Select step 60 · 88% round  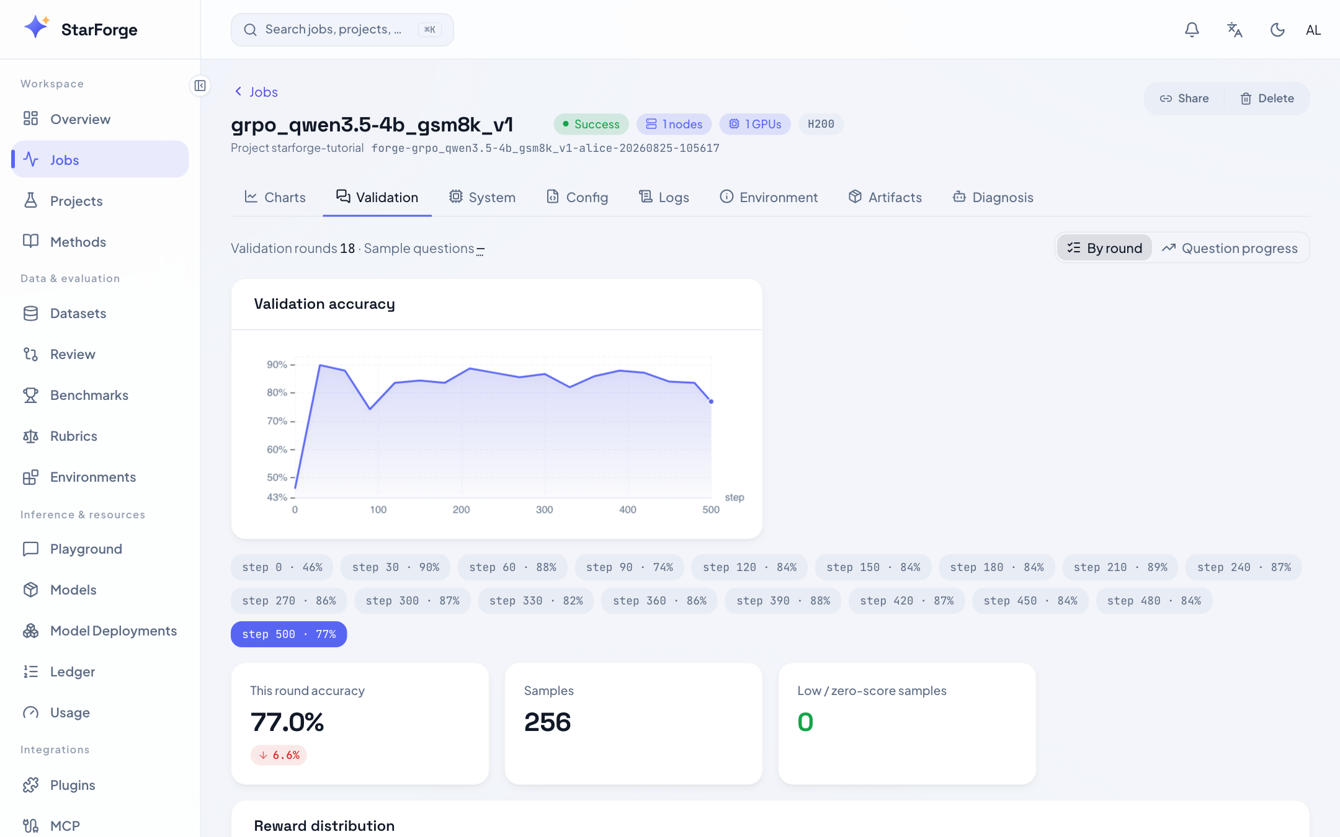[512, 567]
